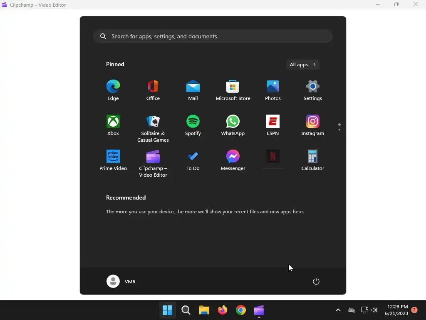Screen dimensions: 426x320
Task: Launch Spotify
Action: (193, 125)
